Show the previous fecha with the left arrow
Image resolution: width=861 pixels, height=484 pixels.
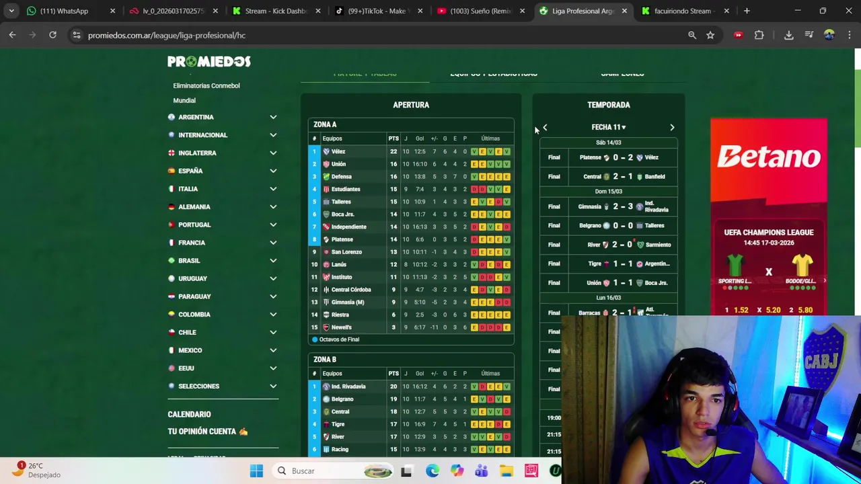coord(545,127)
